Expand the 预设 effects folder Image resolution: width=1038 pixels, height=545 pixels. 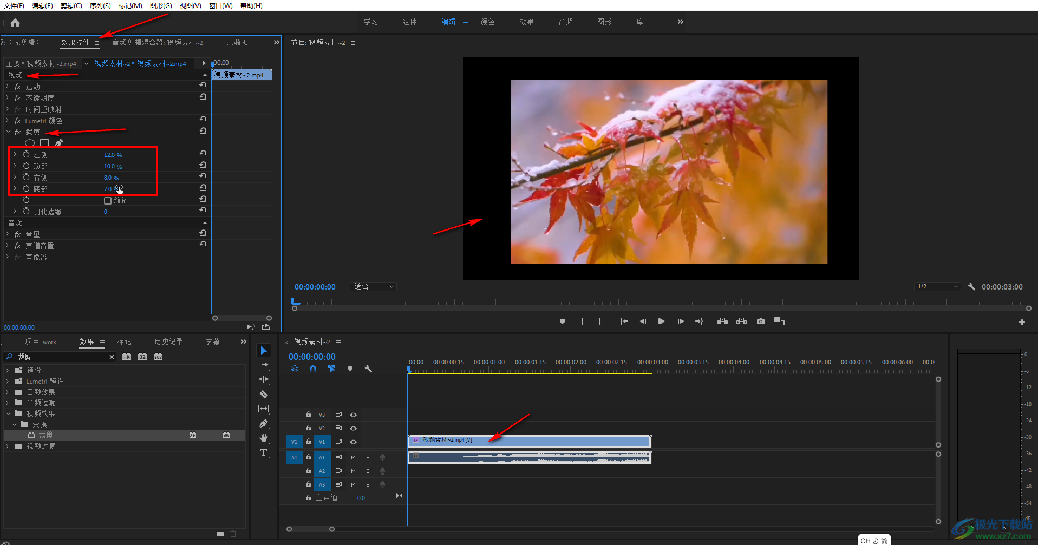[x=8, y=370]
